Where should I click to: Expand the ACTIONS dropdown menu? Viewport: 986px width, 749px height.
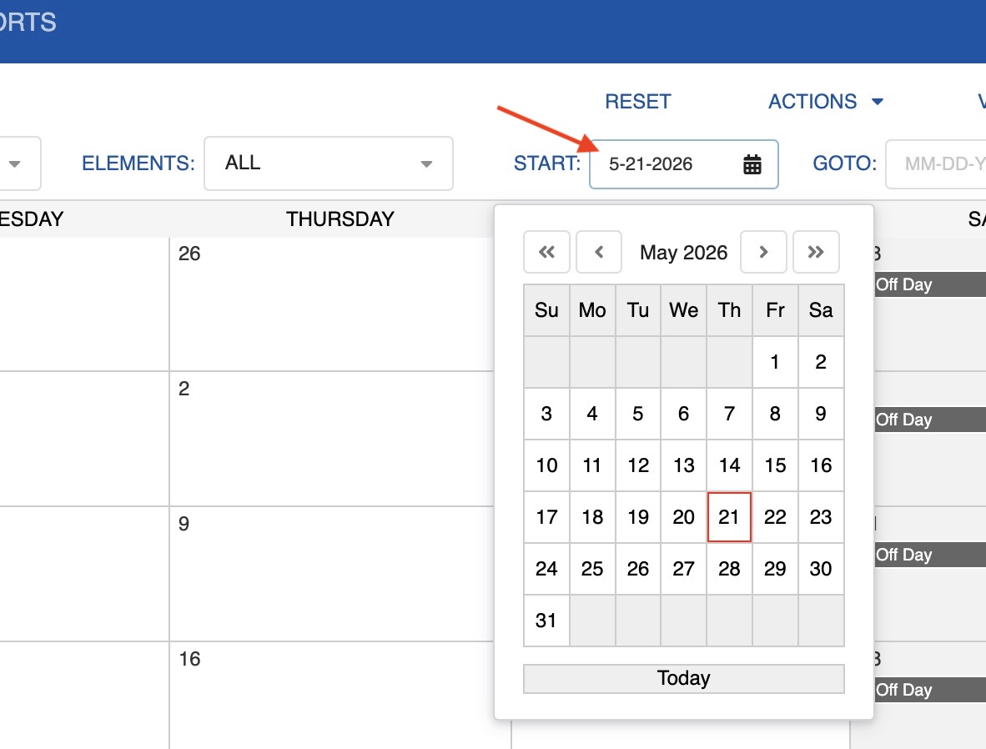click(x=825, y=102)
